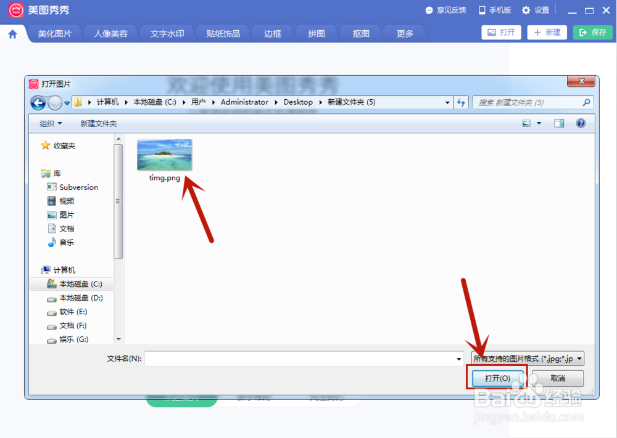Click the 打开(O) button to open image

point(497,378)
